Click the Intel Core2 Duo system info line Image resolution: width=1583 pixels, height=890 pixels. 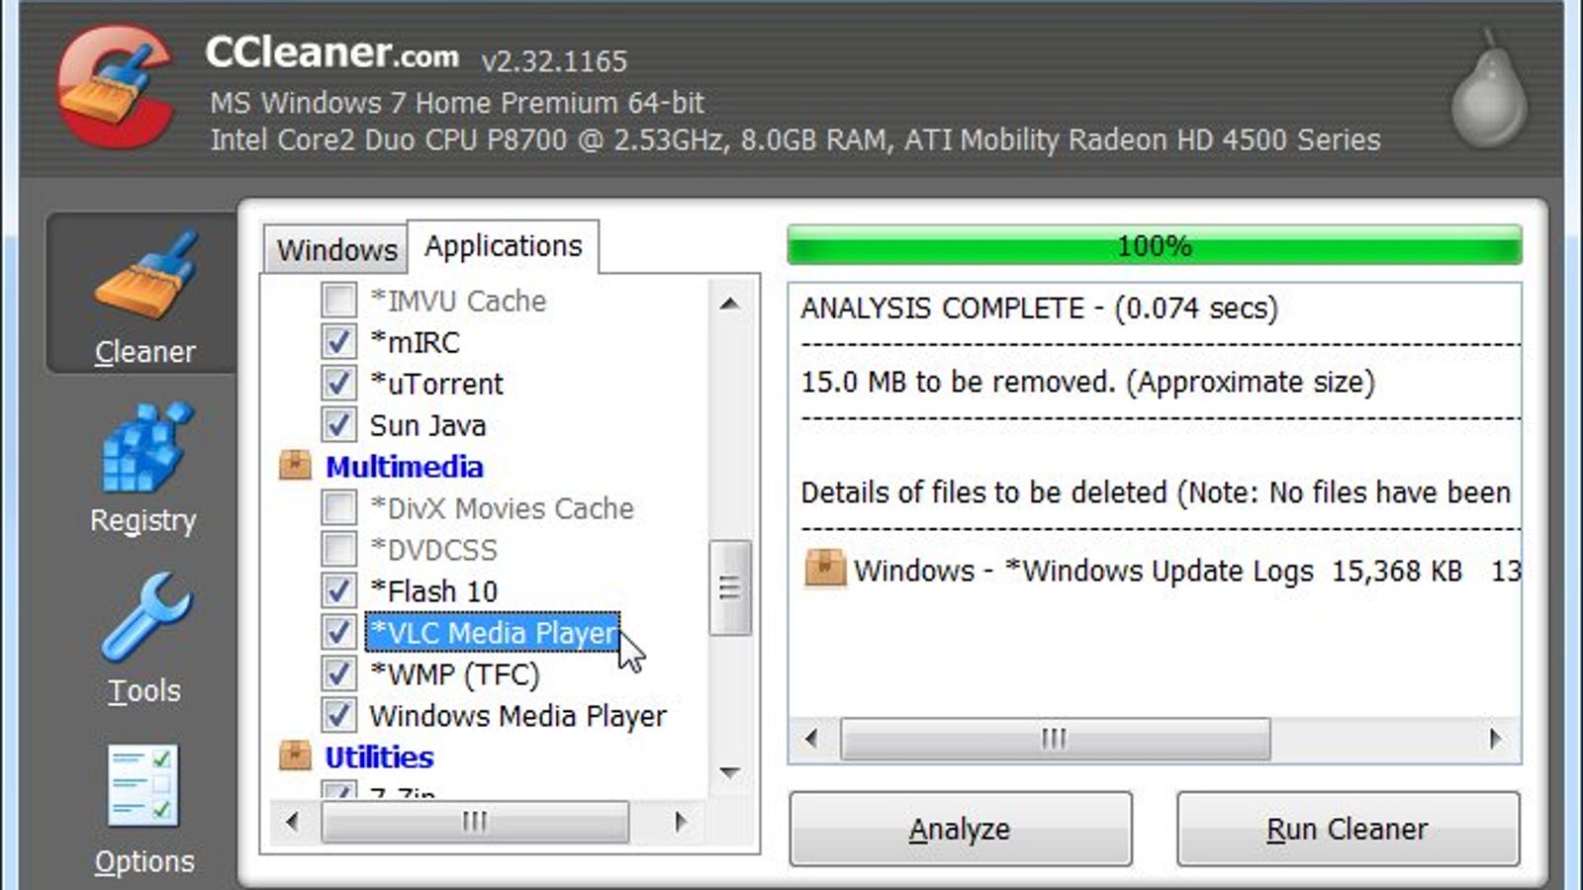tap(794, 139)
